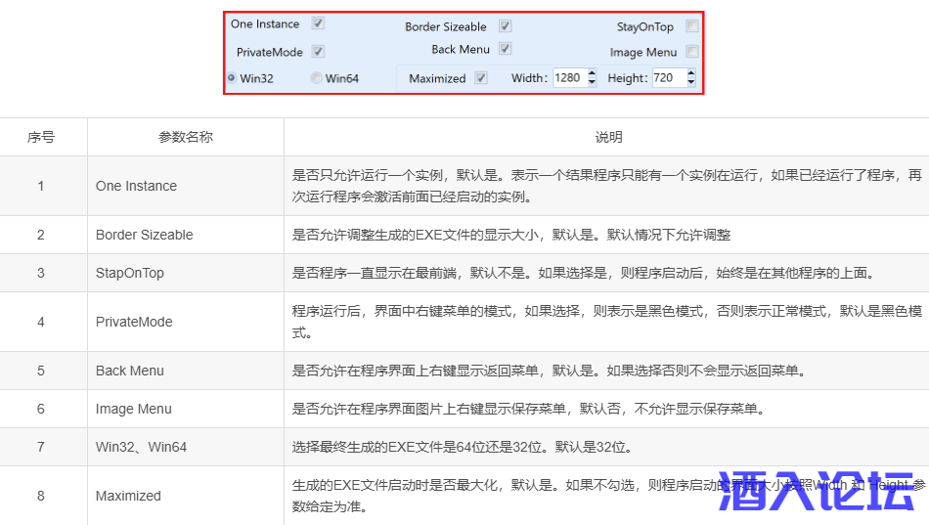Select the Win64 radio button
Image resolution: width=929 pixels, height=525 pixels.
(316, 78)
